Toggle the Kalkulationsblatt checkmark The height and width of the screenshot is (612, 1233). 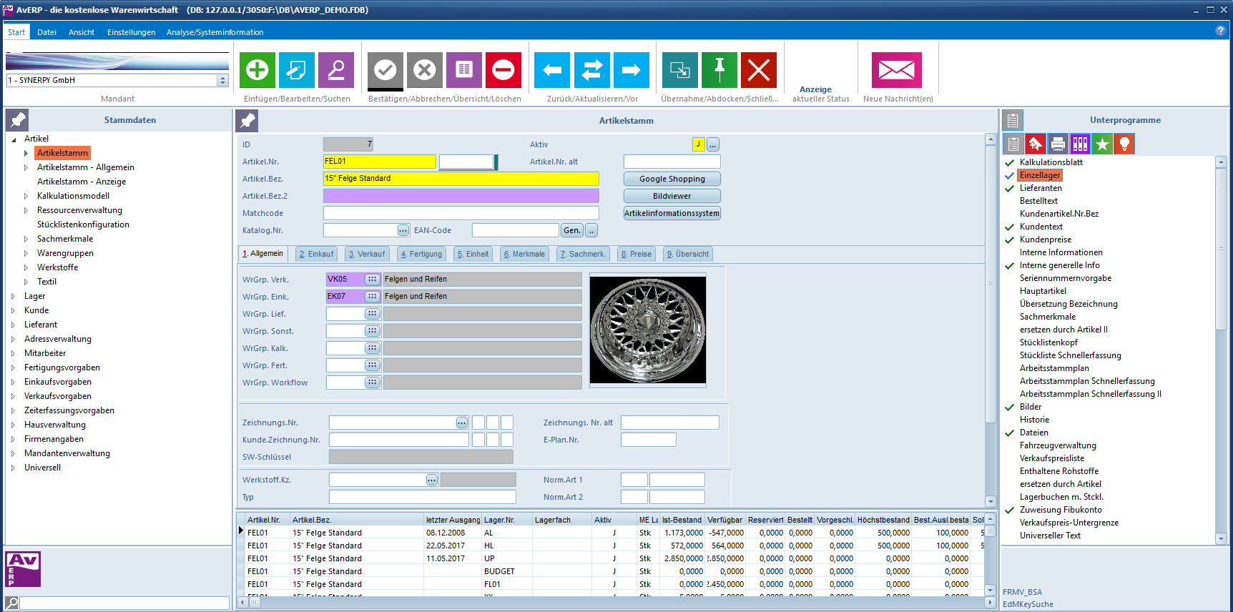point(1010,163)
